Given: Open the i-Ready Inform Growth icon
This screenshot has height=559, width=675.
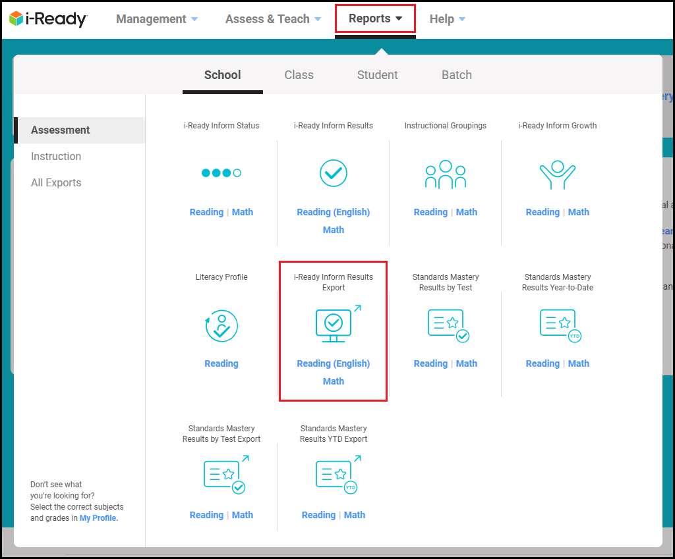Looking at the screenshot, I should [558, 174].
